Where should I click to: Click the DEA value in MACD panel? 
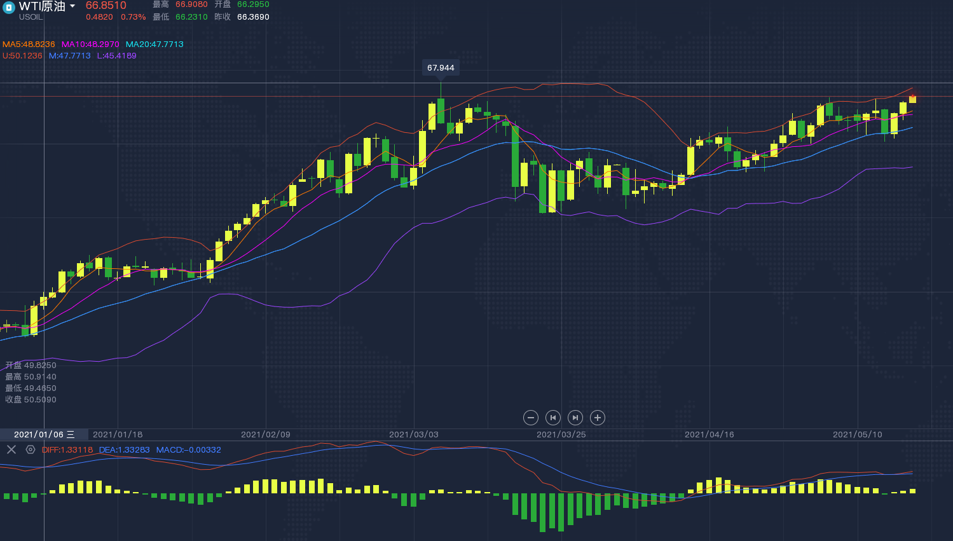coord(125,450)
